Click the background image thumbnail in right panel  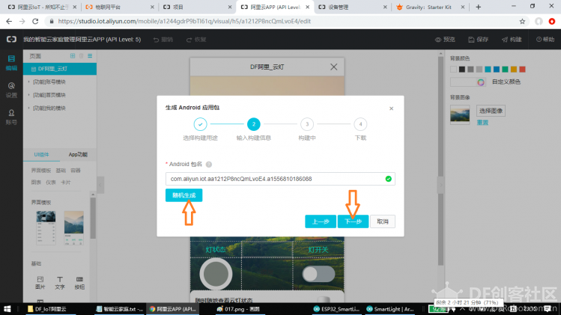pos(460,114)
